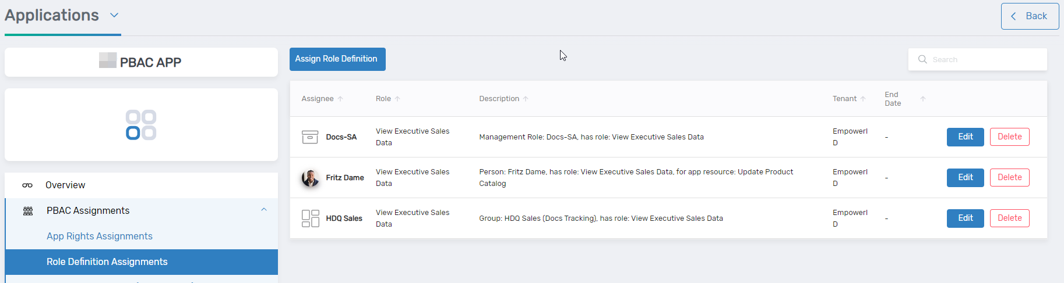This screenshot has height=283, width=1064.
Task: Sort by Assignee column arrow
Action: (340, 99)
